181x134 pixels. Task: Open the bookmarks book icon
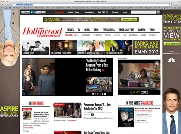(x=6, y=8)
